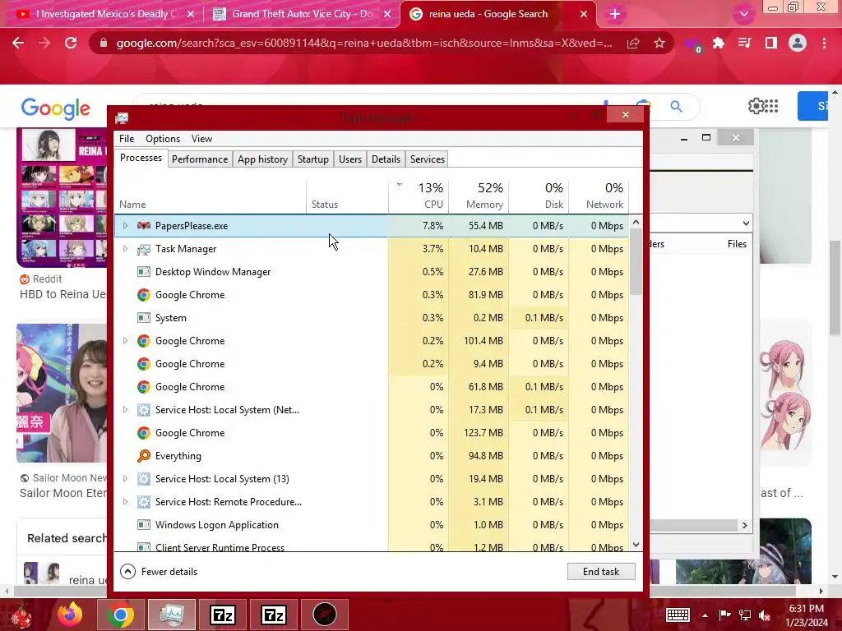This screenshot has width=842, height=631.
Task: Click the muted volume tray icon
Action: pos(765,615)
